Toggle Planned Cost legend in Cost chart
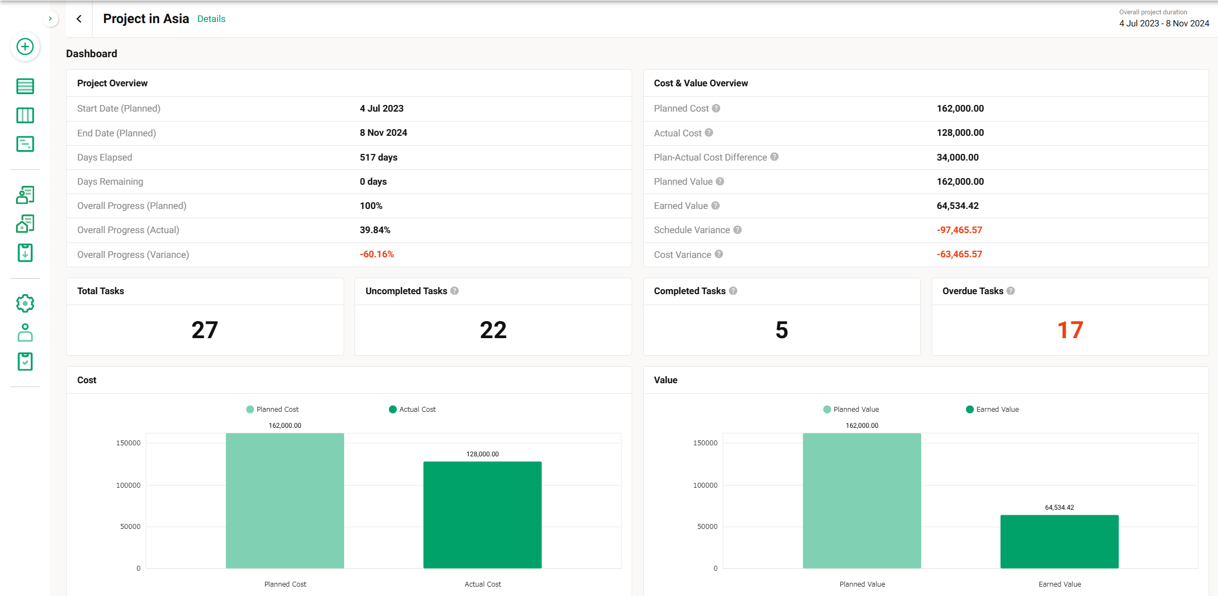Viewport: 1218px width, 596px height. 273,410
